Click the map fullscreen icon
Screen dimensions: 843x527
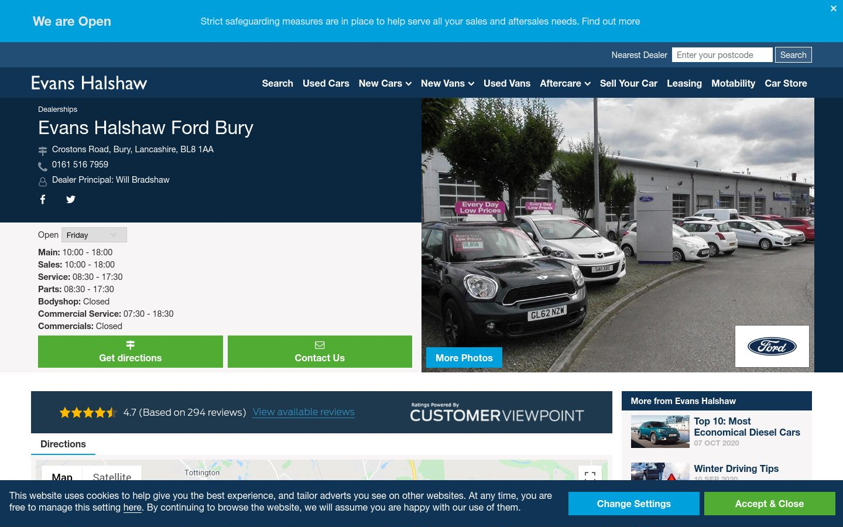[x=590, y=475]
